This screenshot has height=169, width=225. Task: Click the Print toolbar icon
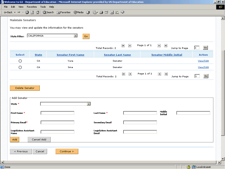(x=101, y=12)
